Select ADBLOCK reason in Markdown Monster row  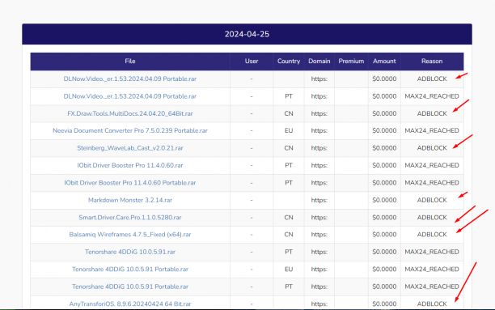tap(432, 201)
